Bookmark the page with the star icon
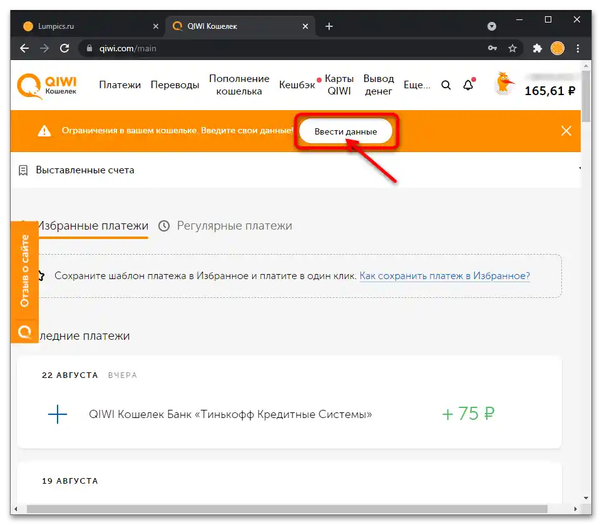 [x=513, y=48]
